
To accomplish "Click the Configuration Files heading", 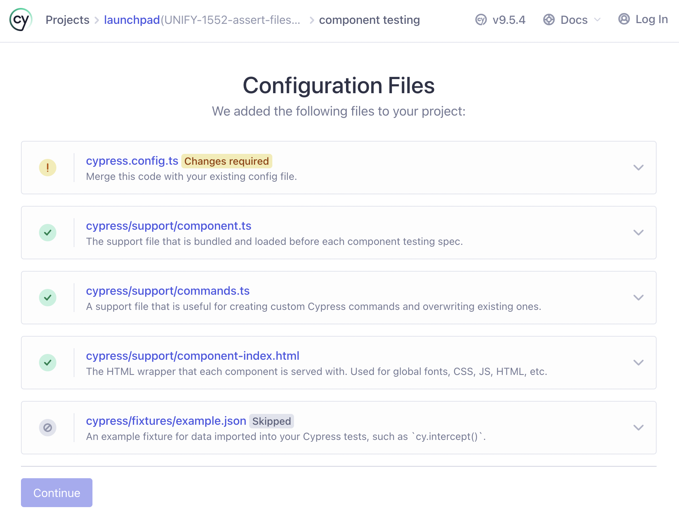I will pos(339,86).
